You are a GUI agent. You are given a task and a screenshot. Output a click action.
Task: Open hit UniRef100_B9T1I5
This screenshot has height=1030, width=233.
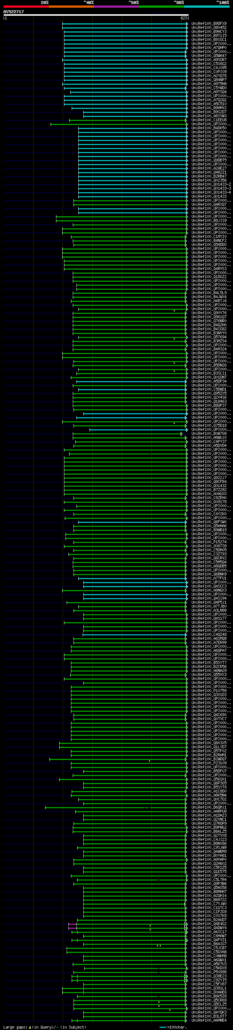tap(209, 35)
